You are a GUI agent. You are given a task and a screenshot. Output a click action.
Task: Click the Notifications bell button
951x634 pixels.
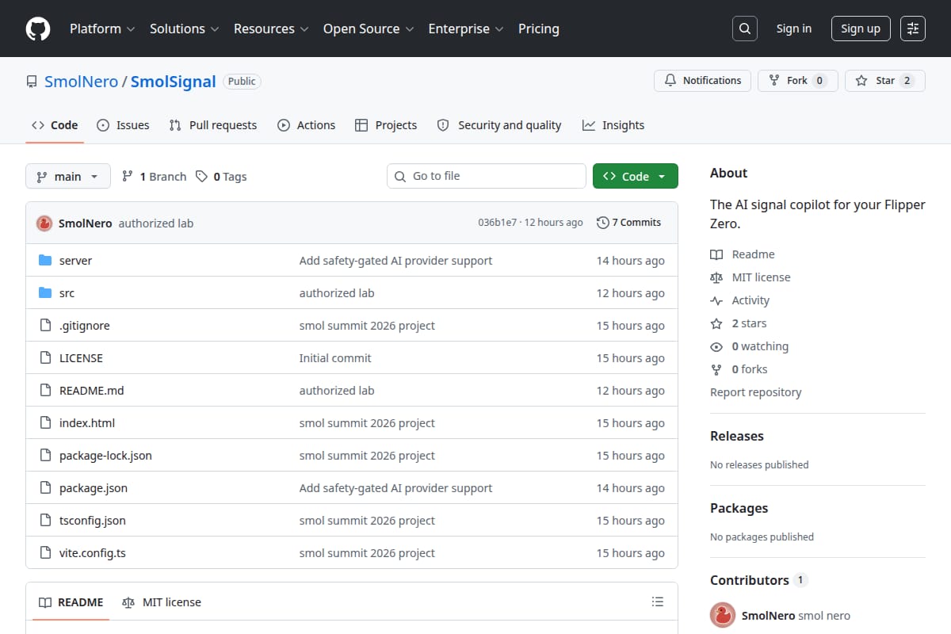click(x=702, y=81)
